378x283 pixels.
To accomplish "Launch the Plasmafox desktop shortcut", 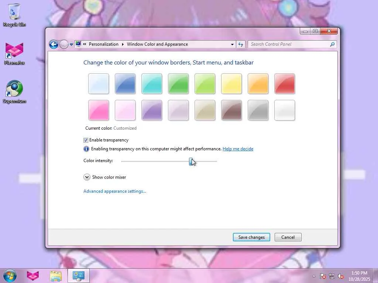I will pos(14,53).
